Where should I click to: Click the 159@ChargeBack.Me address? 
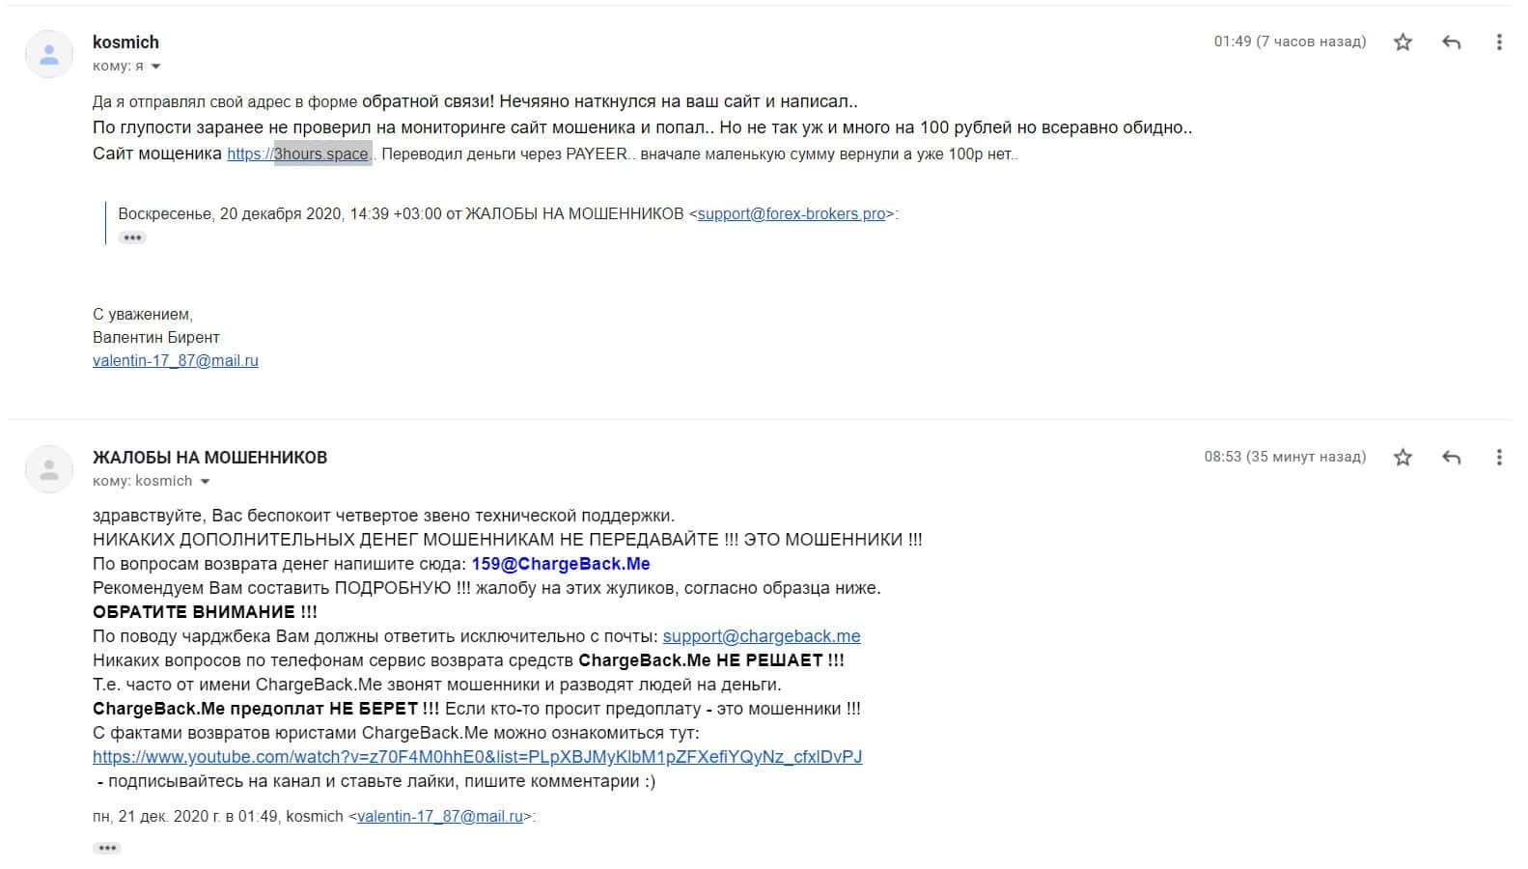pos(561,564)
